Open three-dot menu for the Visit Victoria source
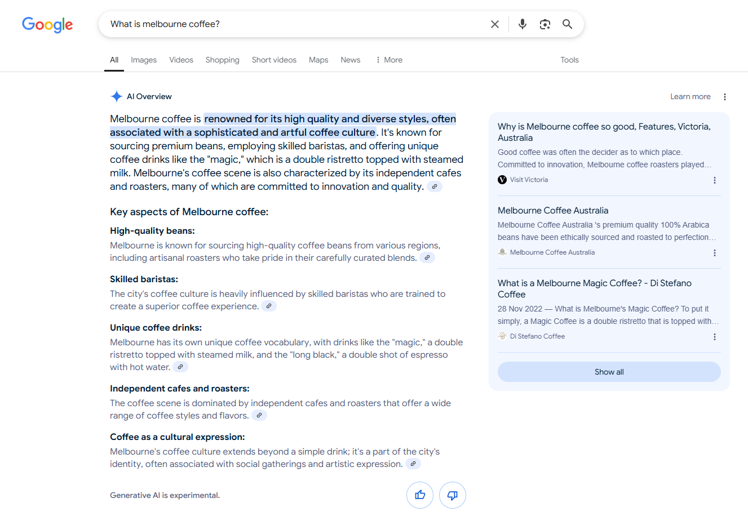This screenshot has width=748, height=516. pos(715,180)
